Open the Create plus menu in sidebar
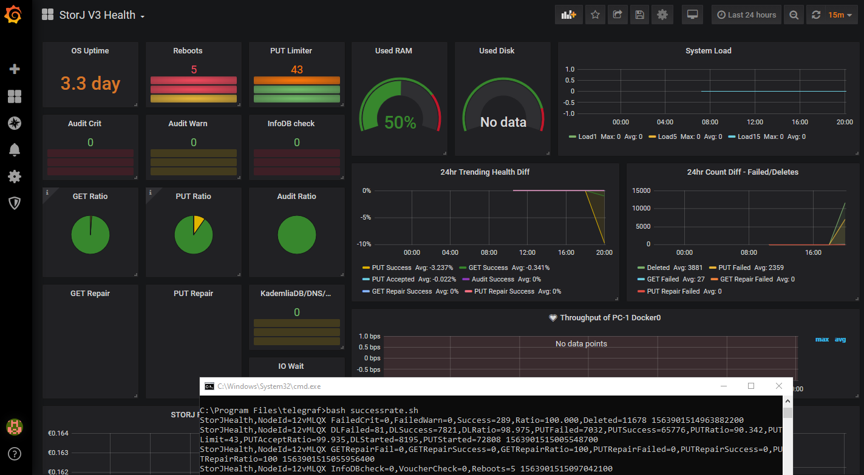Screen dimensions: 864x475 tap(15, 69)
